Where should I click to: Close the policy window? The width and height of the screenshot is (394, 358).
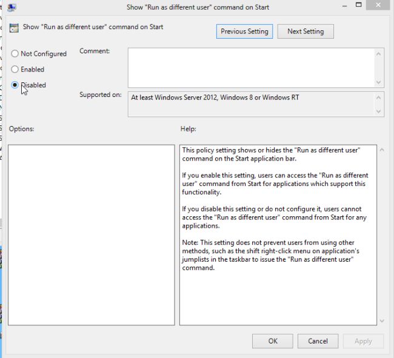coord(378,5)
